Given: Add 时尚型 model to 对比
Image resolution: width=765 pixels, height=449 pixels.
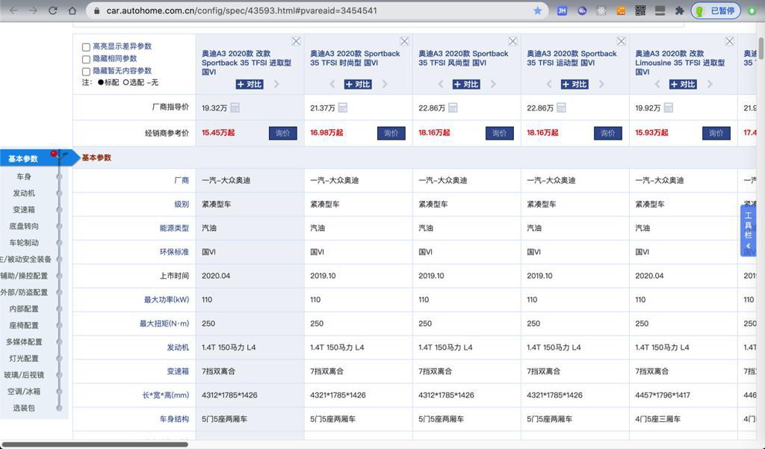Looking at the screenshot, I should click(358, 84).
